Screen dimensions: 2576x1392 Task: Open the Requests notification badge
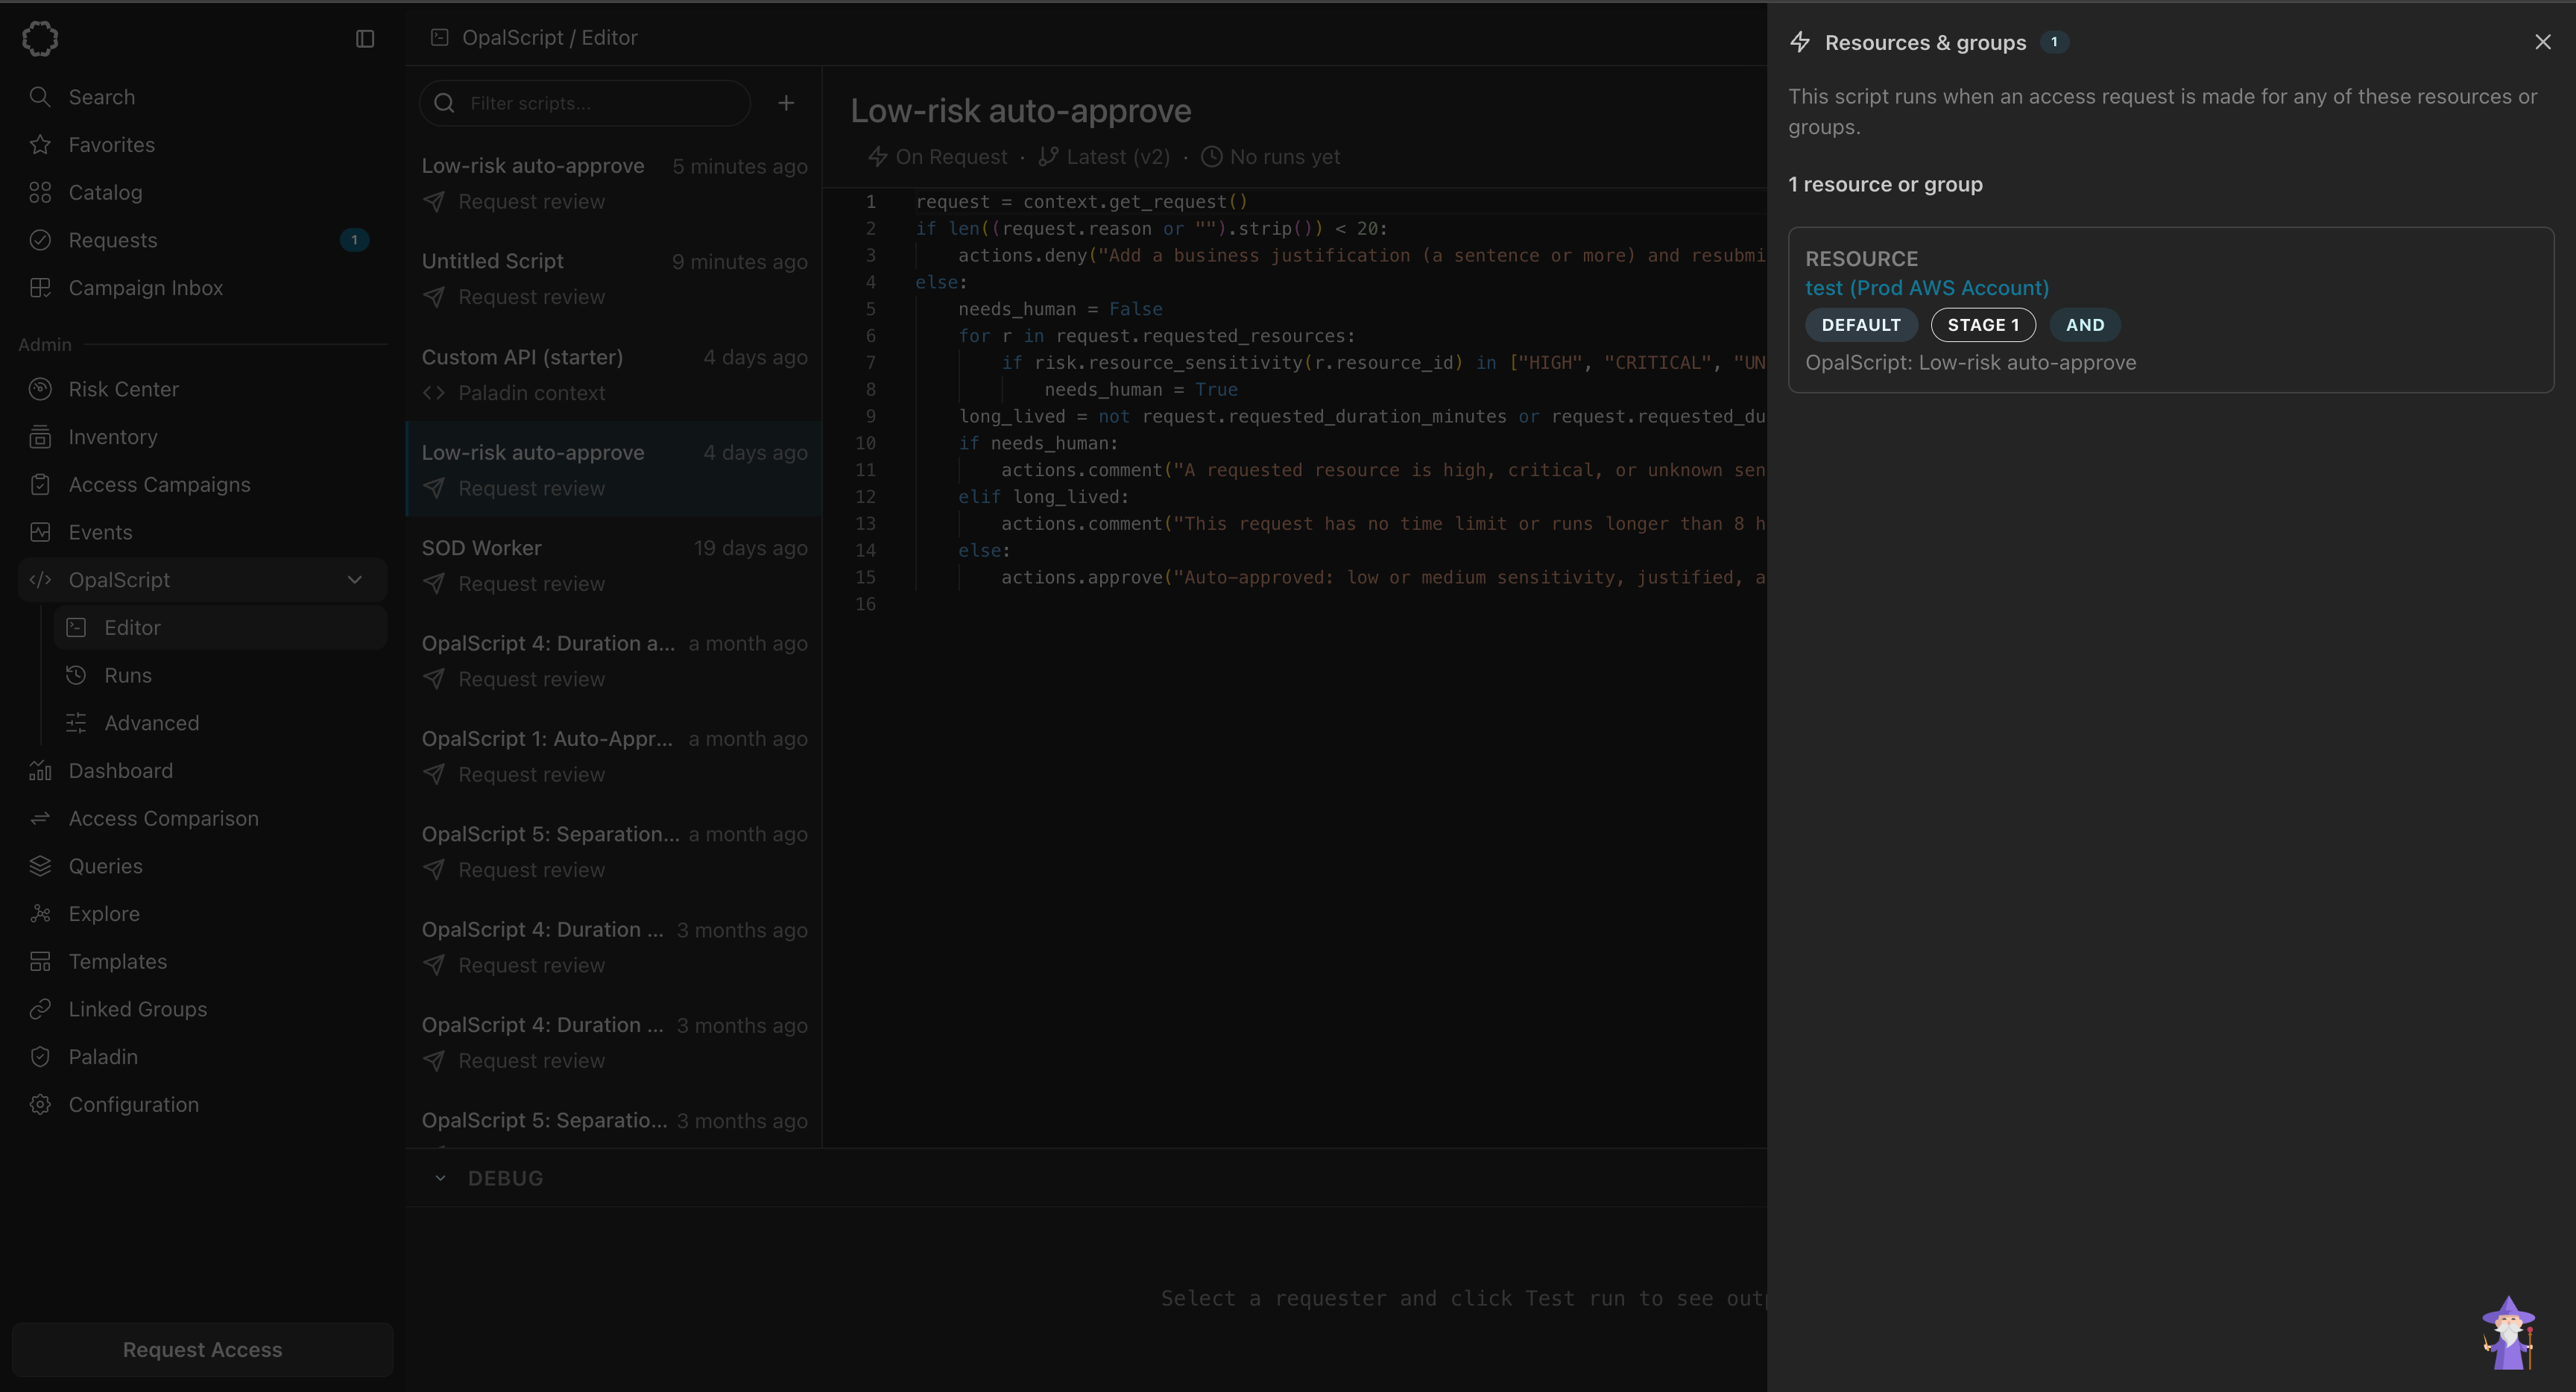(x=354, y=240)
